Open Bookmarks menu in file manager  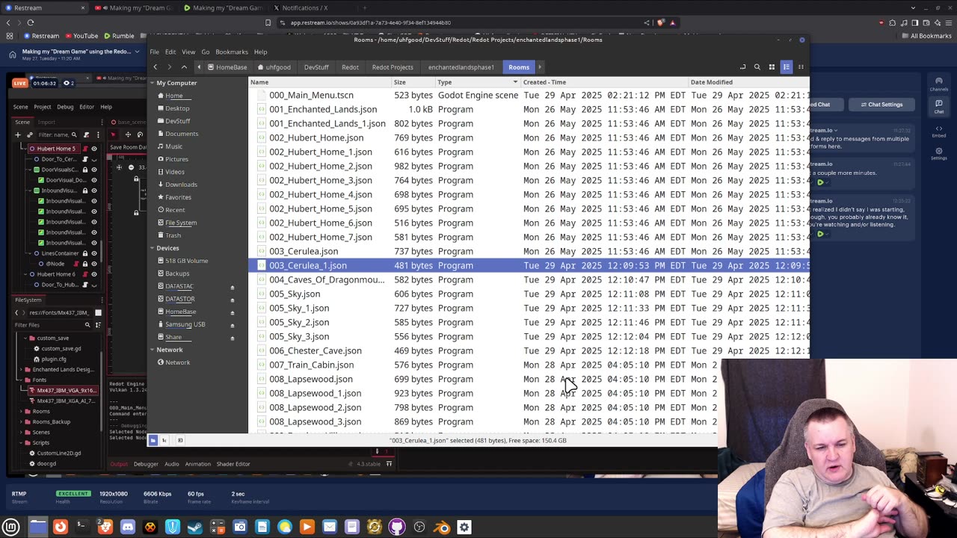[x=232, y=52]
